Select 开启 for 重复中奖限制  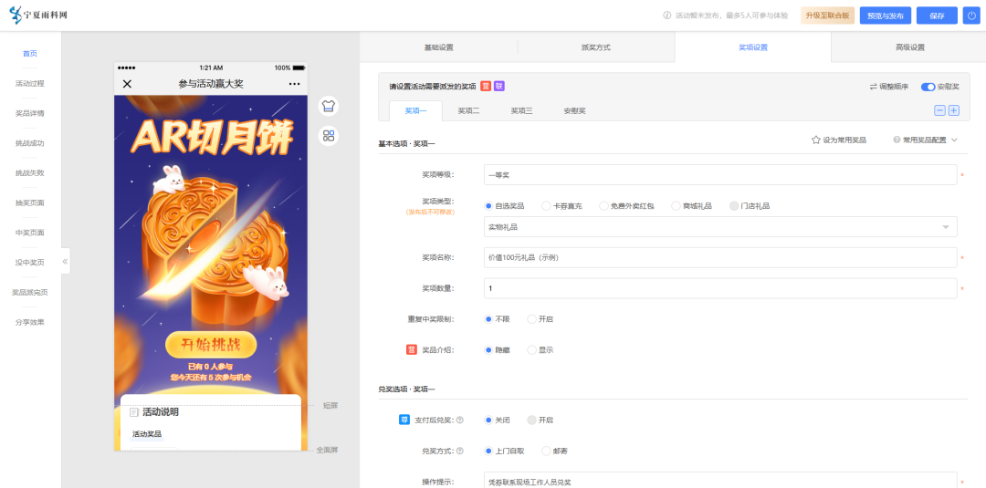coord(531,319)
